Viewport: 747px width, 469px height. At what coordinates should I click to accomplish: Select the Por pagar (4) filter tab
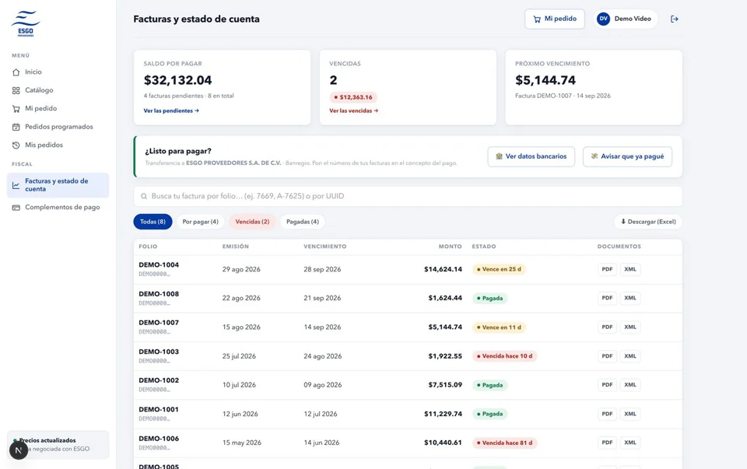[x=200, y=222]
